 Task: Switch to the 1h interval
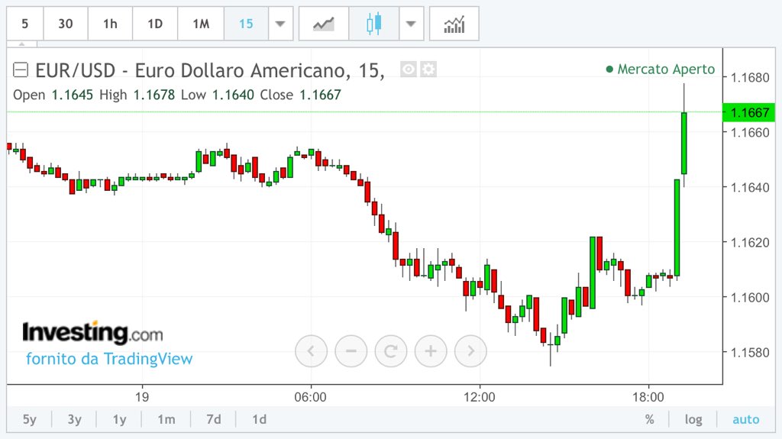pos(110,24)
